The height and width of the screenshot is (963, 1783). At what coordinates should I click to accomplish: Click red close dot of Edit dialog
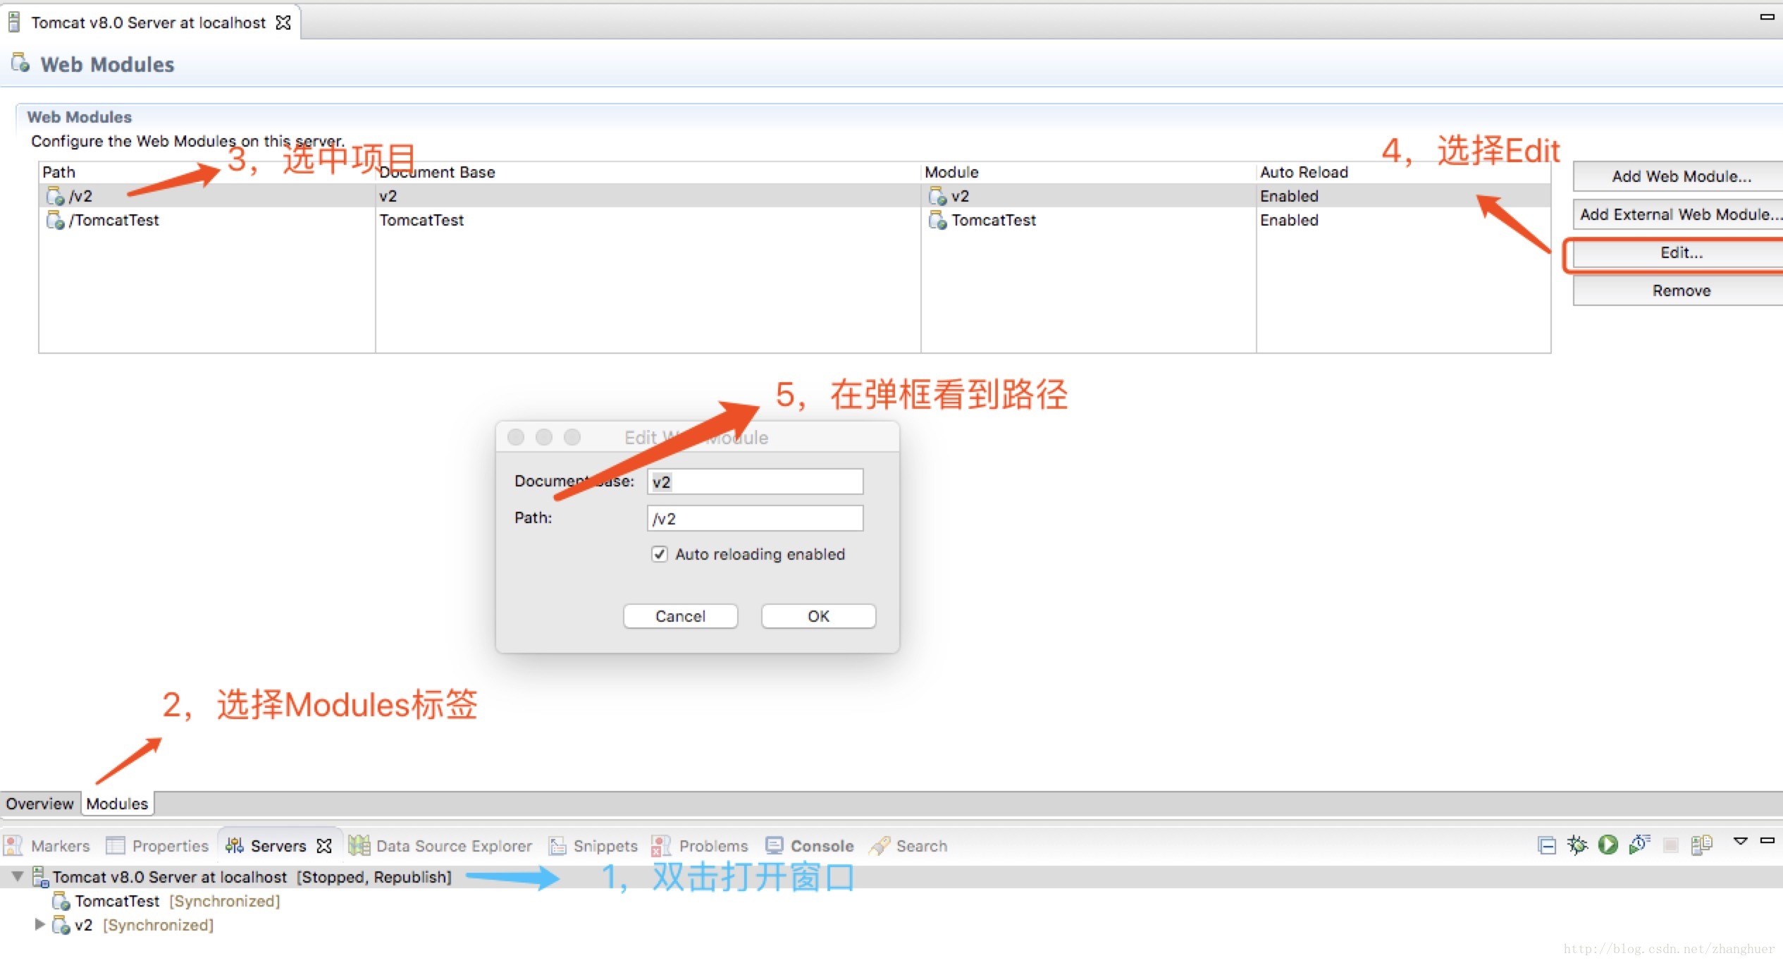click(x=516, y=437)
